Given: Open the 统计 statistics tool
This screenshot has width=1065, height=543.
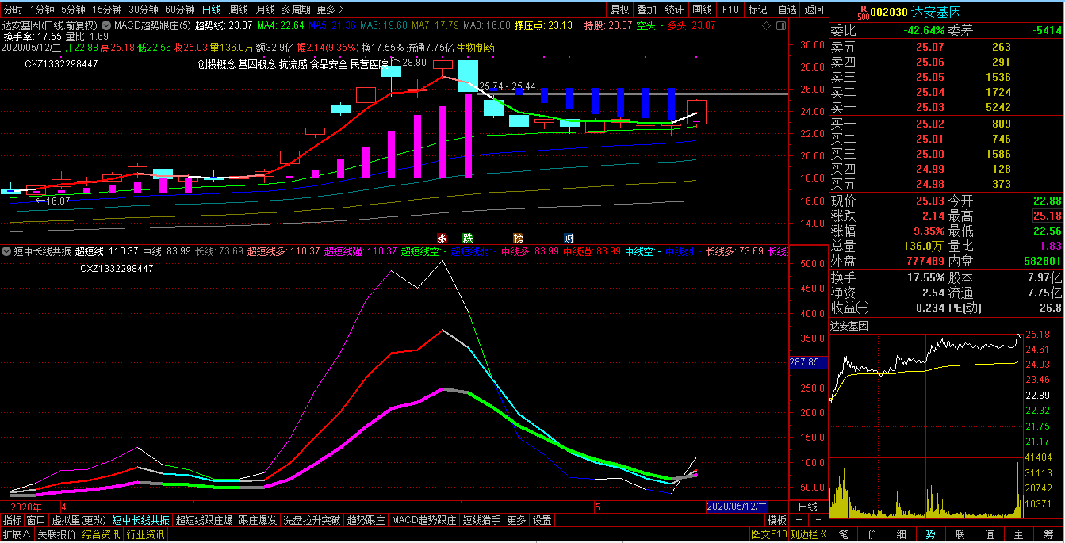Looking at the screenshot, I should tap(674, 10).
